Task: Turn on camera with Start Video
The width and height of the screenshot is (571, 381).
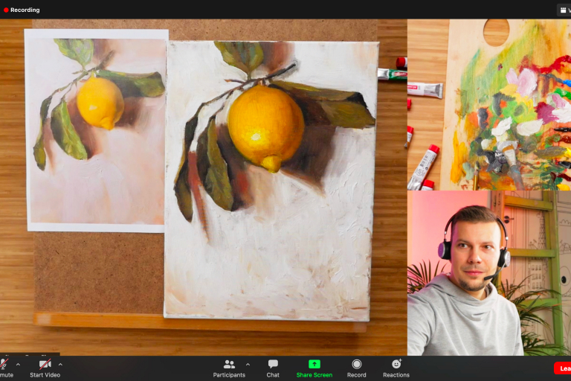Action: click(x=45, y=364)
